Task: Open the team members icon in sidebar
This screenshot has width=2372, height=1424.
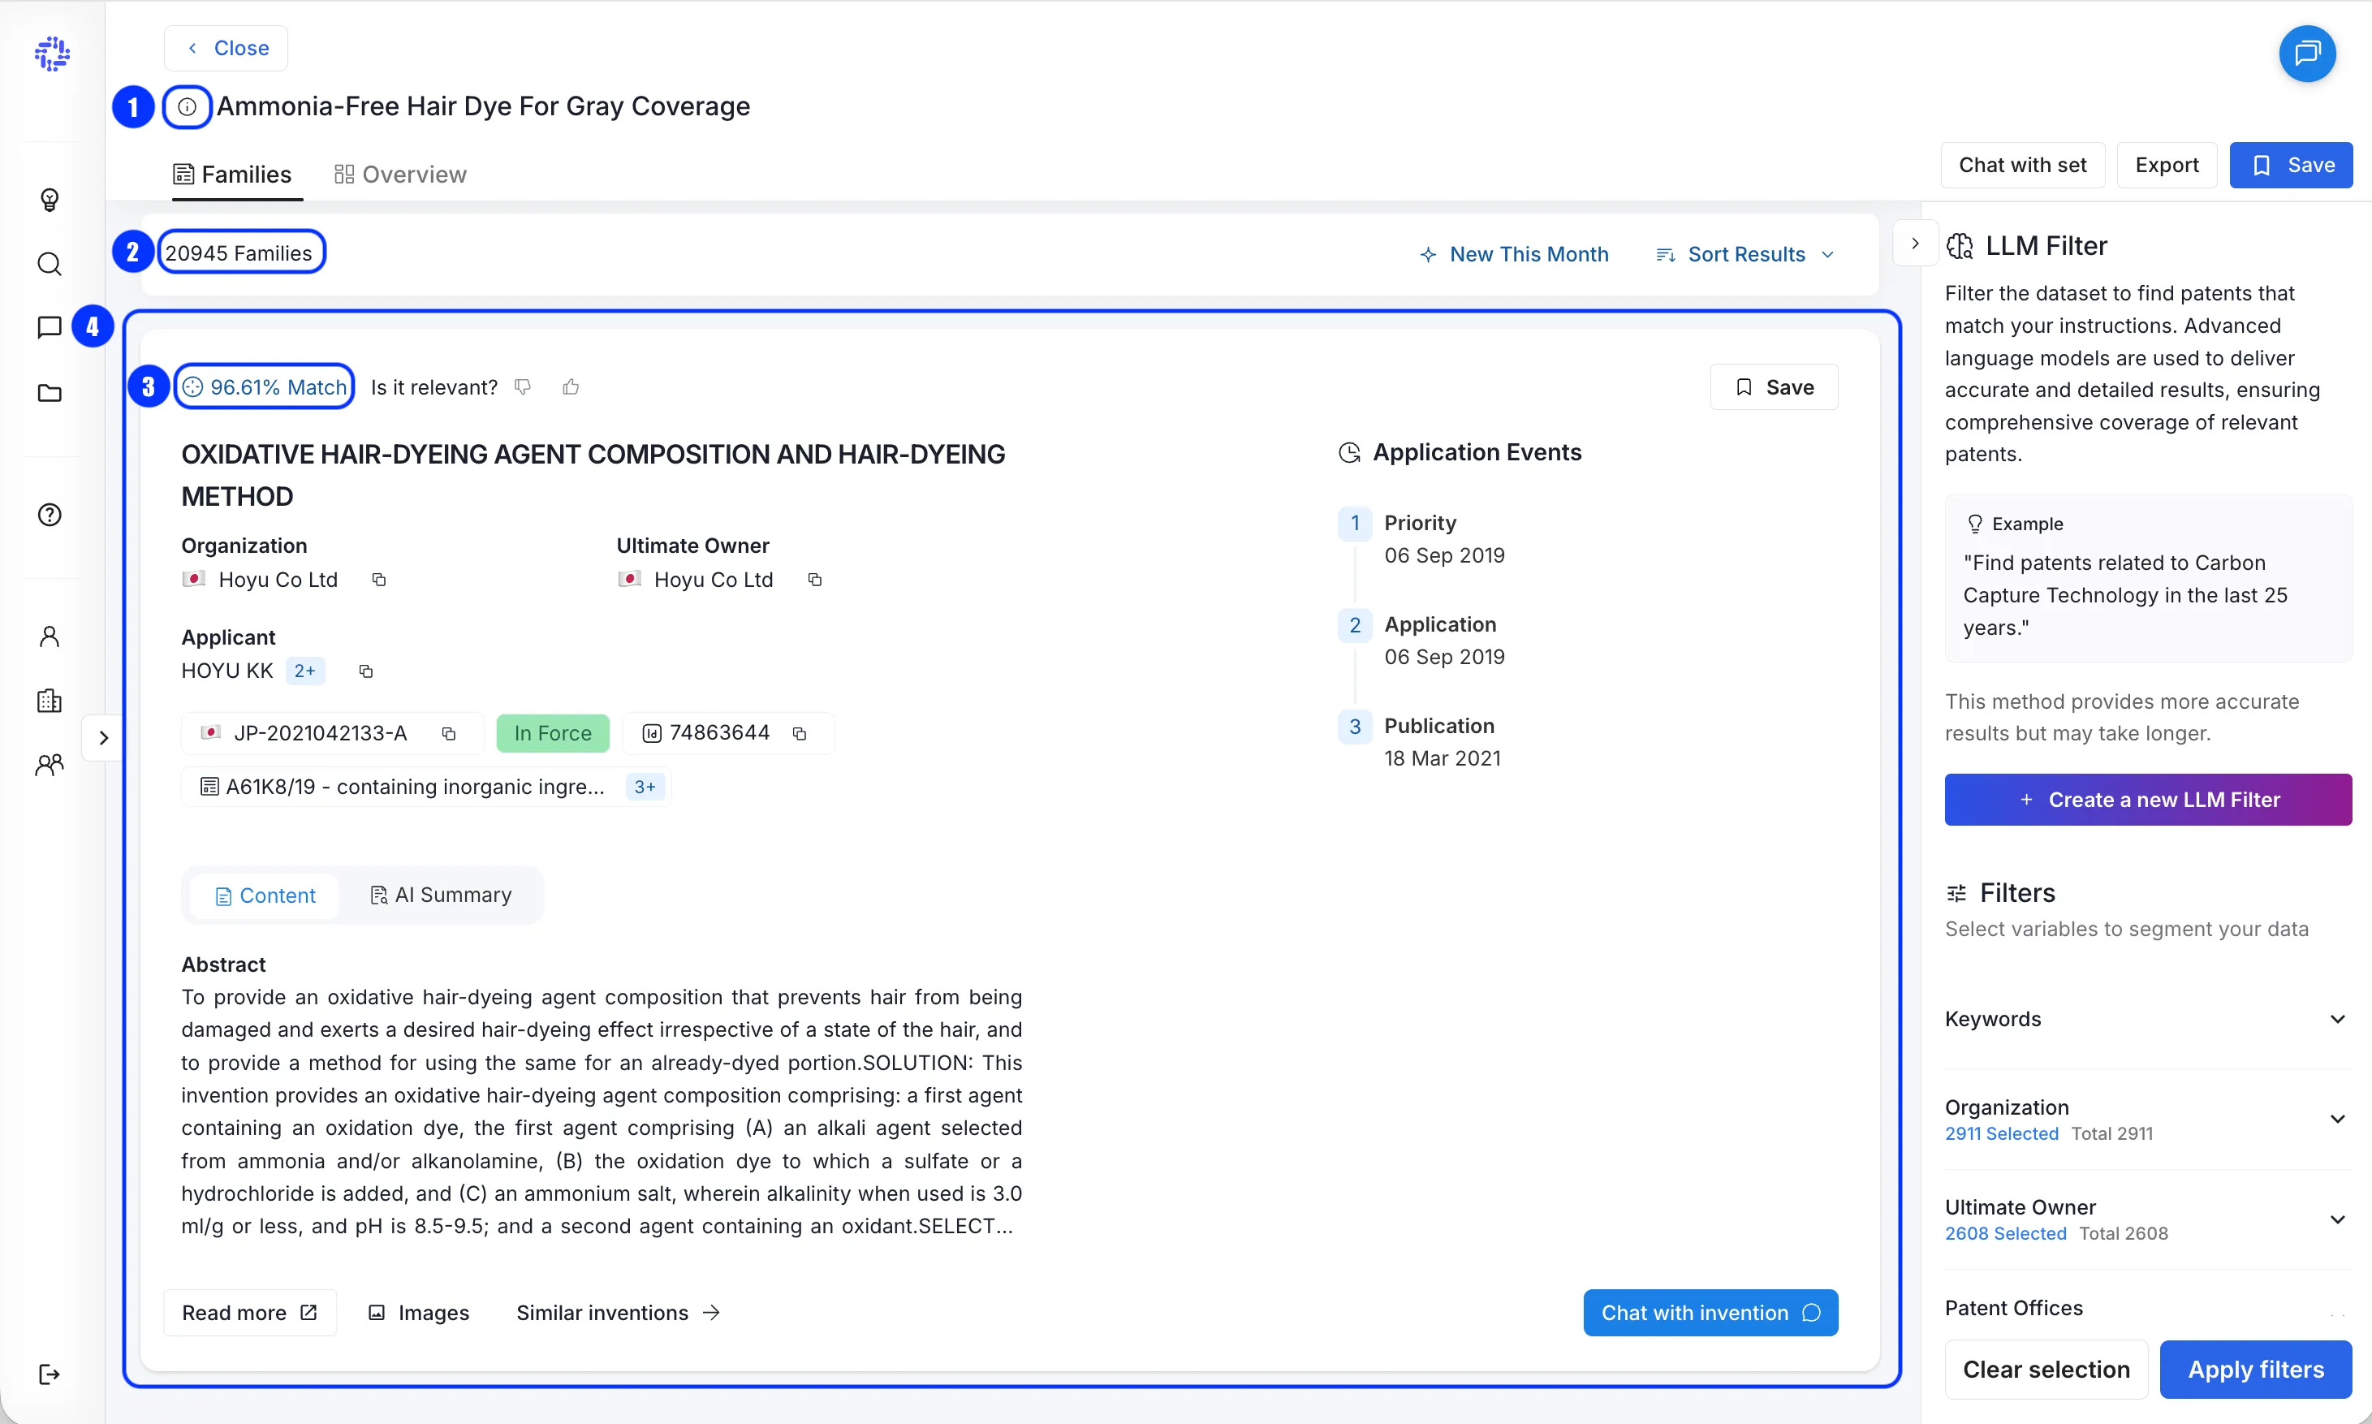Action: coord(50,765)
